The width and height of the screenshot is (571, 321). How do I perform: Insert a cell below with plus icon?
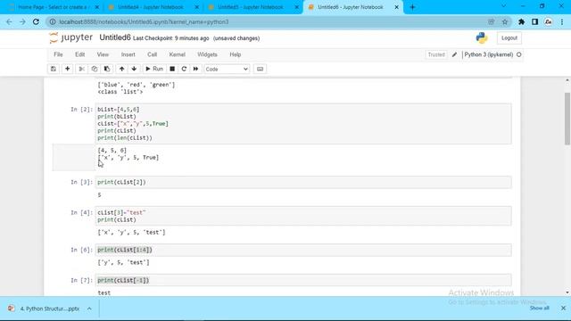tap(68, 69)
